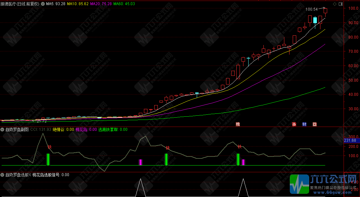Click the green 逃离铁掌帮: 0.00 label

point(113,130)
